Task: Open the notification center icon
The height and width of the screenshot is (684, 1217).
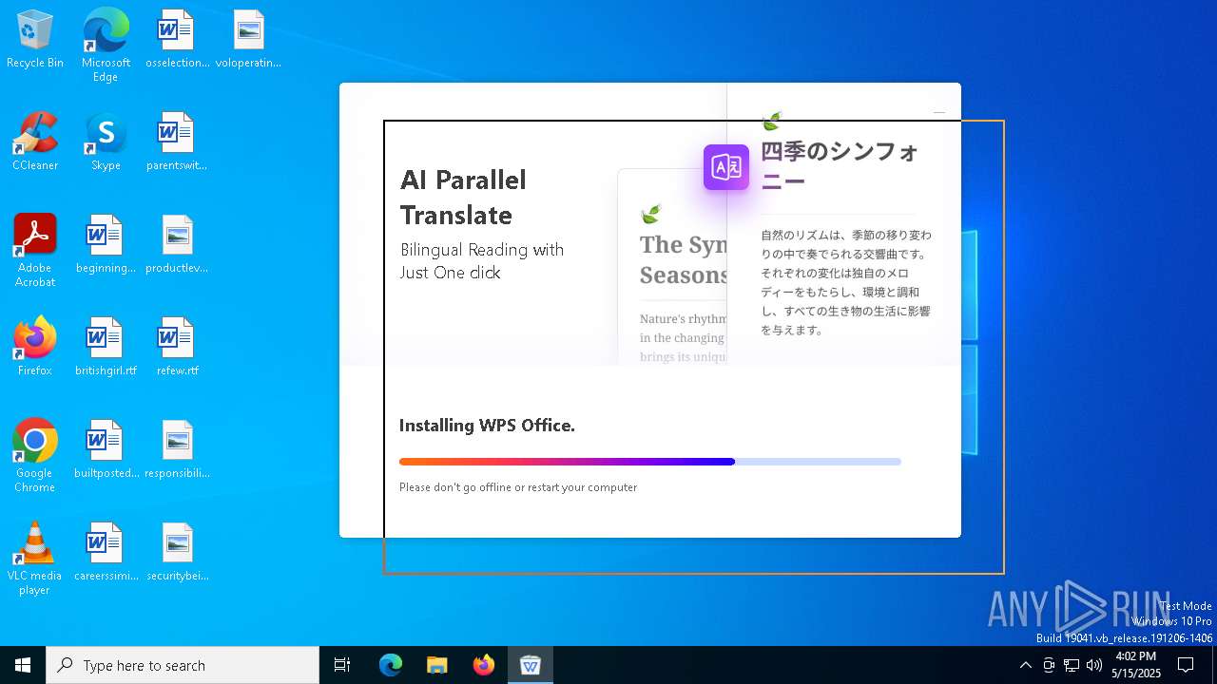Action: tap(1186, 665)
